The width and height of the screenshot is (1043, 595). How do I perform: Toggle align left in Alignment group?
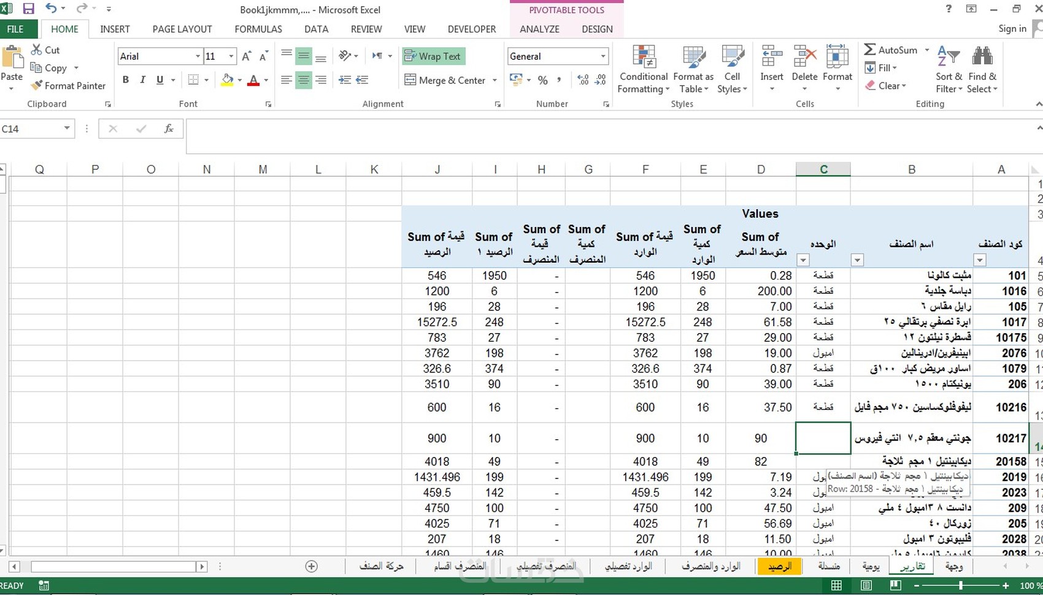coord(286,80)
